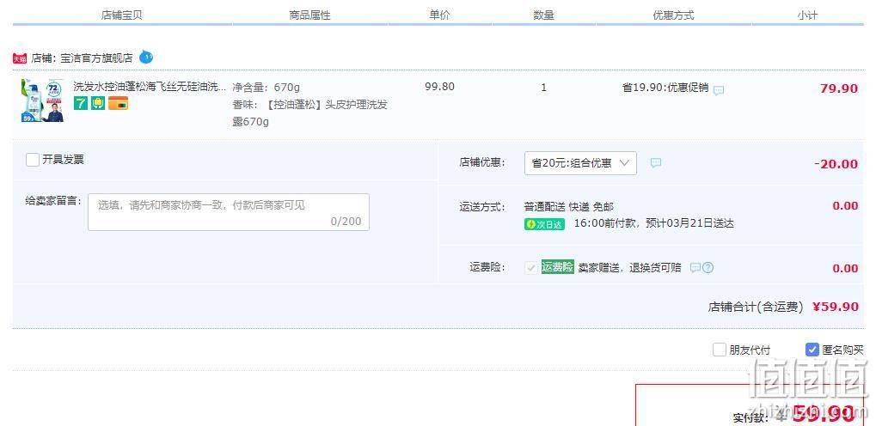Click the green guarantee badge under product title

click(x=98, y=103)
